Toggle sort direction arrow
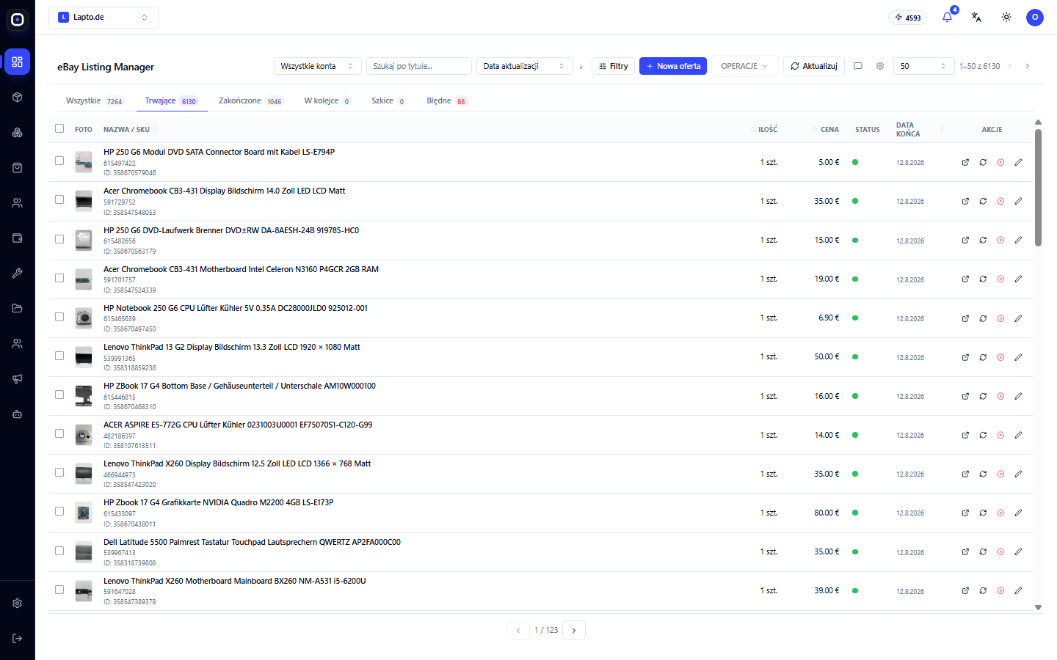The height and width of the screenshot is (660, 1057). coord(581,67)
